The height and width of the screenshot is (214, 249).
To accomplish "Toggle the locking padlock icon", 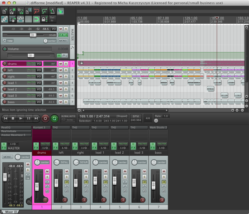I will (44, 19).
